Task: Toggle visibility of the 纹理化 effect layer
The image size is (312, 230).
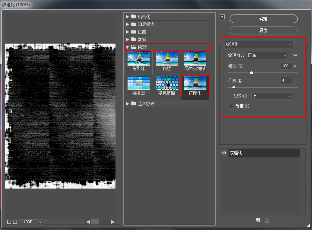Action: pyautogui.click(x=224, y=153)
